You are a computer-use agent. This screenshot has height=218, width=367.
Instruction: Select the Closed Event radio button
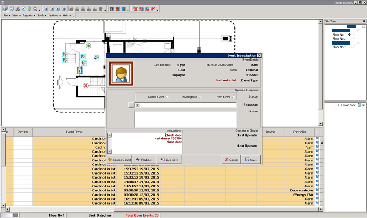(x=167, y=97)
